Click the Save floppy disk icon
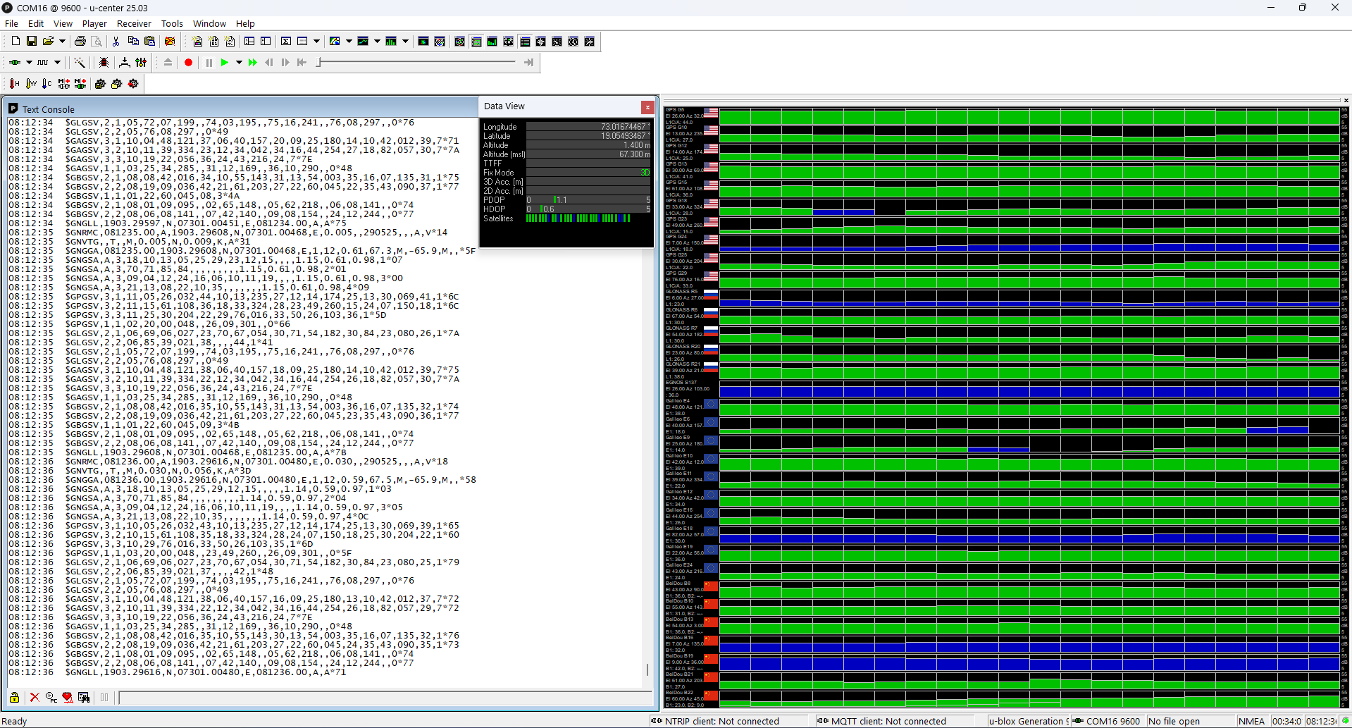 (x=31, y=42)
